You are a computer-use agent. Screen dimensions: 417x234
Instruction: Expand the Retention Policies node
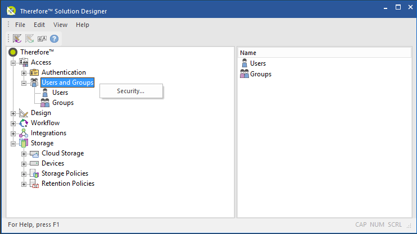click(x=24, y=184)
